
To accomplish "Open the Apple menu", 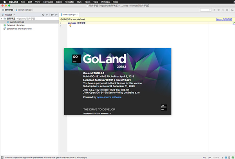I will 4,2.
